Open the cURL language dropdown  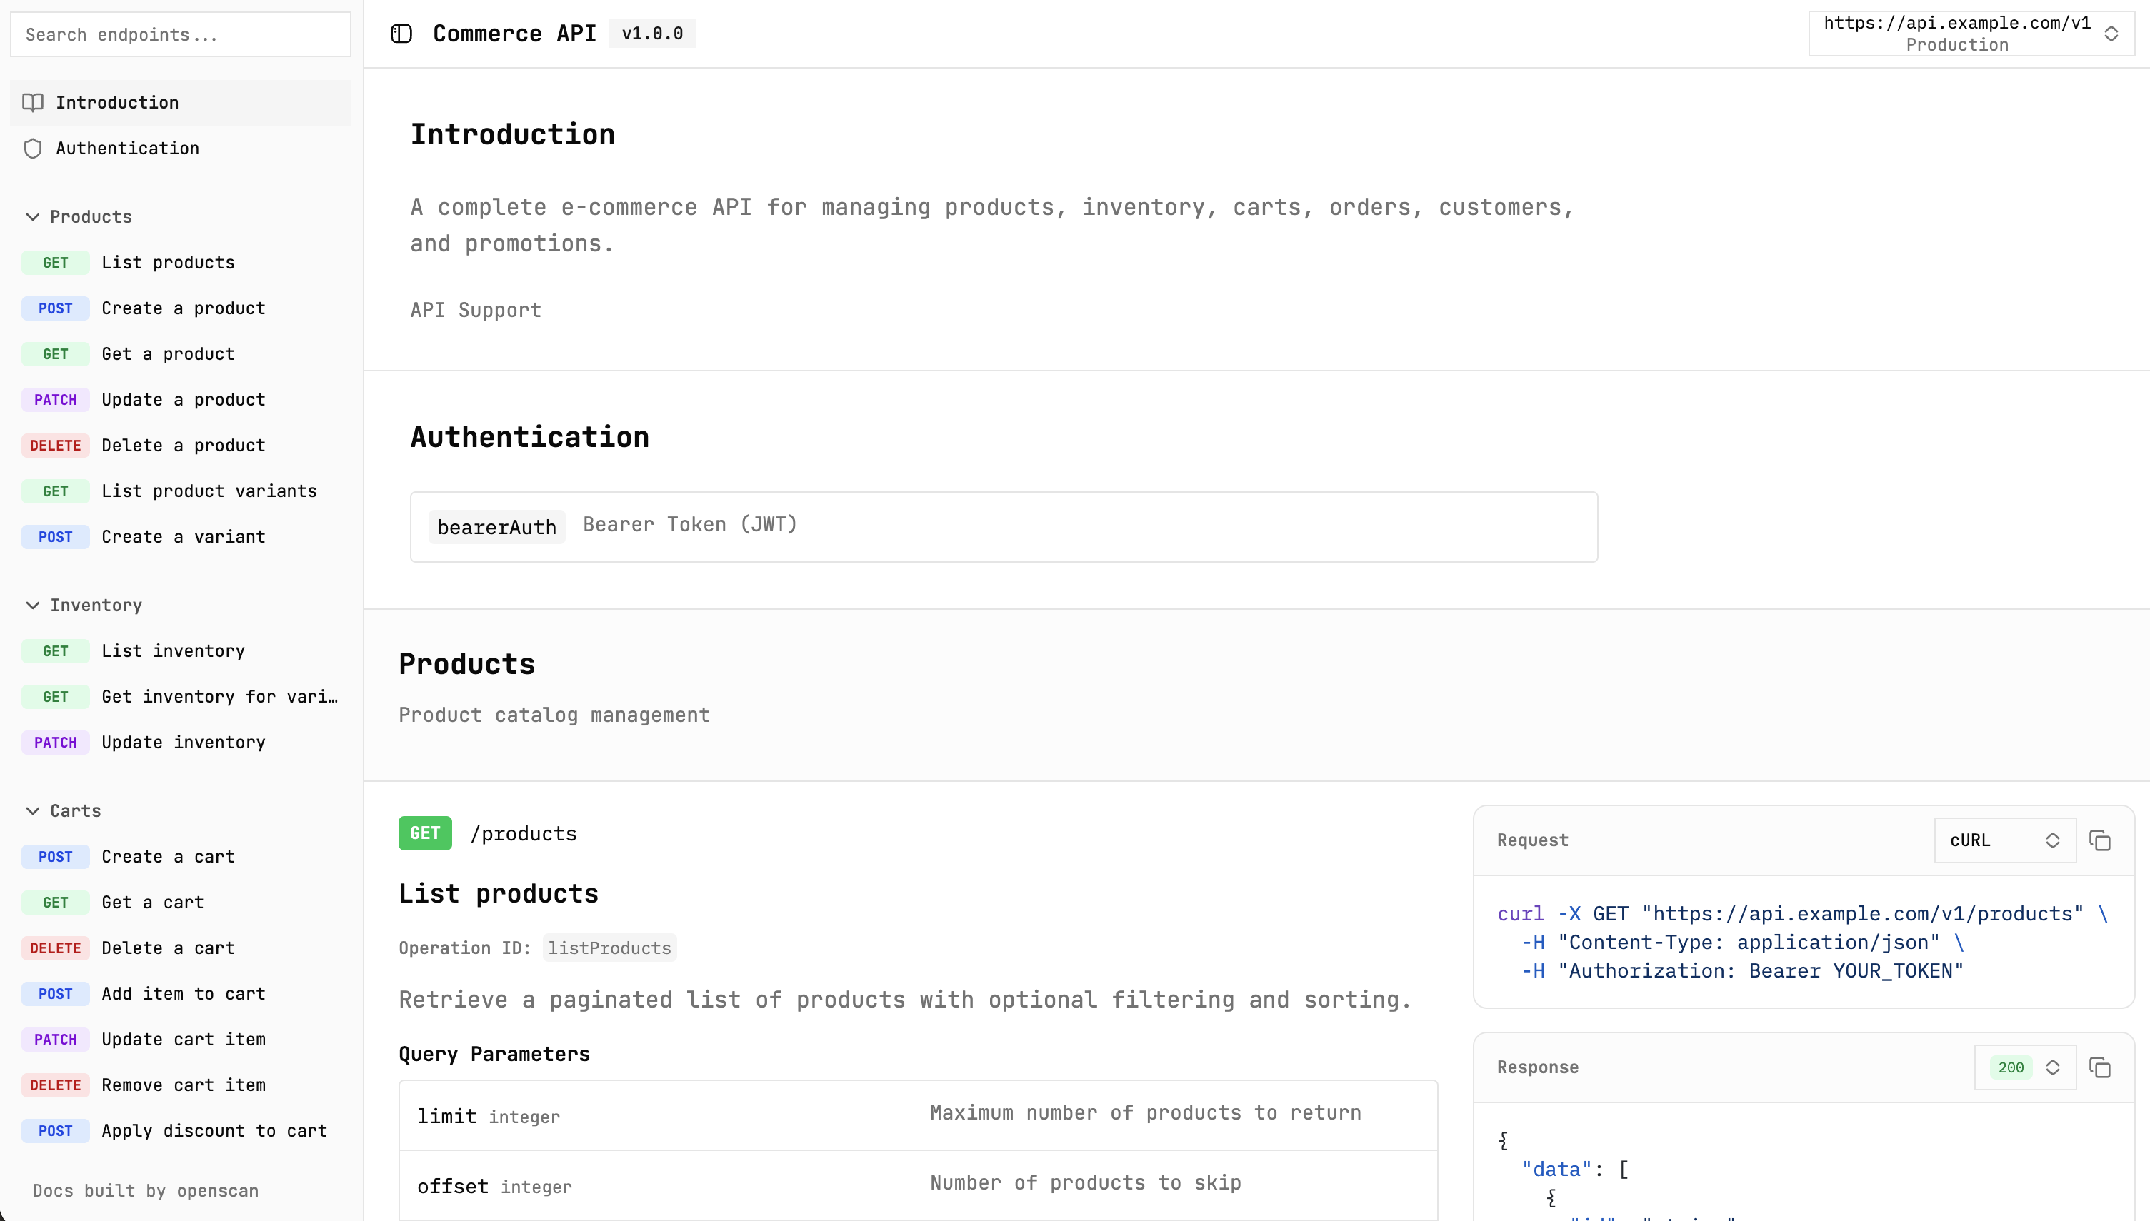2004,840
